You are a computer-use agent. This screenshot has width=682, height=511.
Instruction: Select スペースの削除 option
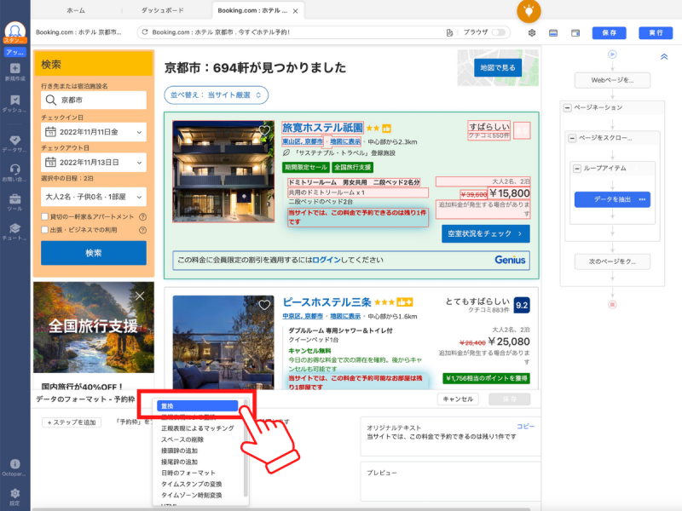click(x=182, y=439)
